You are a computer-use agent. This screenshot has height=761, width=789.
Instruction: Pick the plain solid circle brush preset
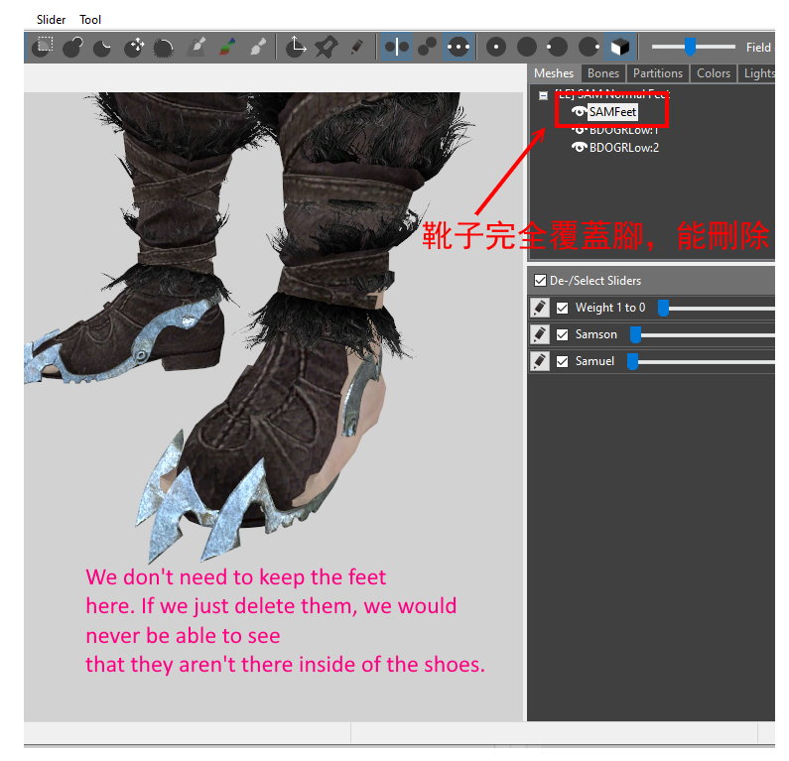click(527, 47)
